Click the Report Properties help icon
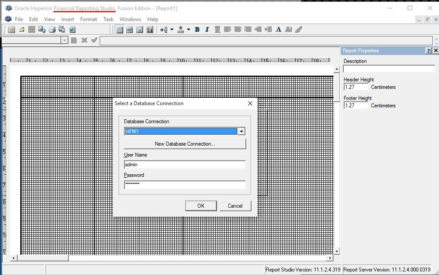This screenshot has height=275, width=439. 428,51
